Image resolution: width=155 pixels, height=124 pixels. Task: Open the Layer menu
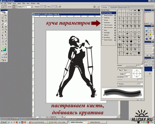click(x=14, y=3)
